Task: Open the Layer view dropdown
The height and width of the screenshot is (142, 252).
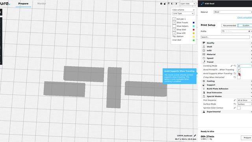Action: coord(187,4)
